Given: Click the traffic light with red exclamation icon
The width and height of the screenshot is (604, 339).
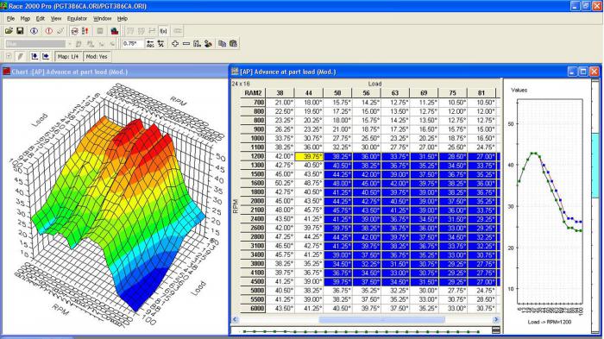Looking at the screenshot, I should [x=85, y=31].
